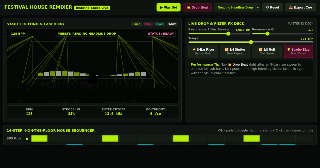Click the Tempo slider
Screen dimensions: 320x168
pyautogui.click(x=251, y=42)
